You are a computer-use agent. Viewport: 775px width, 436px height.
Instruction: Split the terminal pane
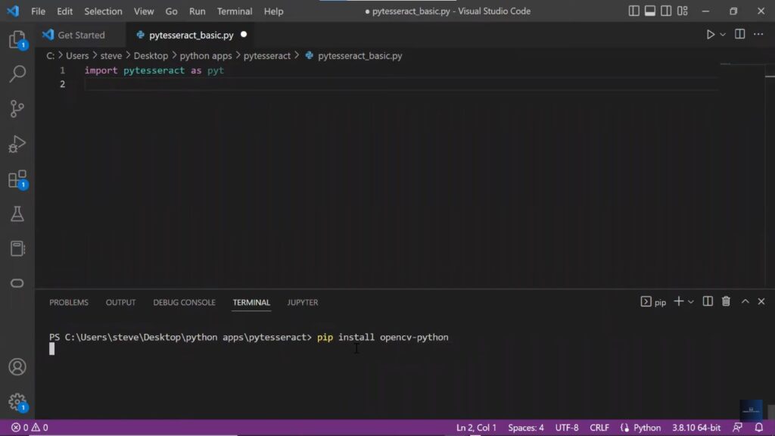pos(708,301)
